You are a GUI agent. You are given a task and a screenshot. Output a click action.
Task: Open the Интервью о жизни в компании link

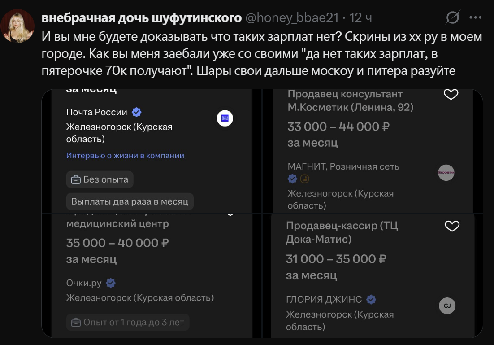[x=125, y=156]
